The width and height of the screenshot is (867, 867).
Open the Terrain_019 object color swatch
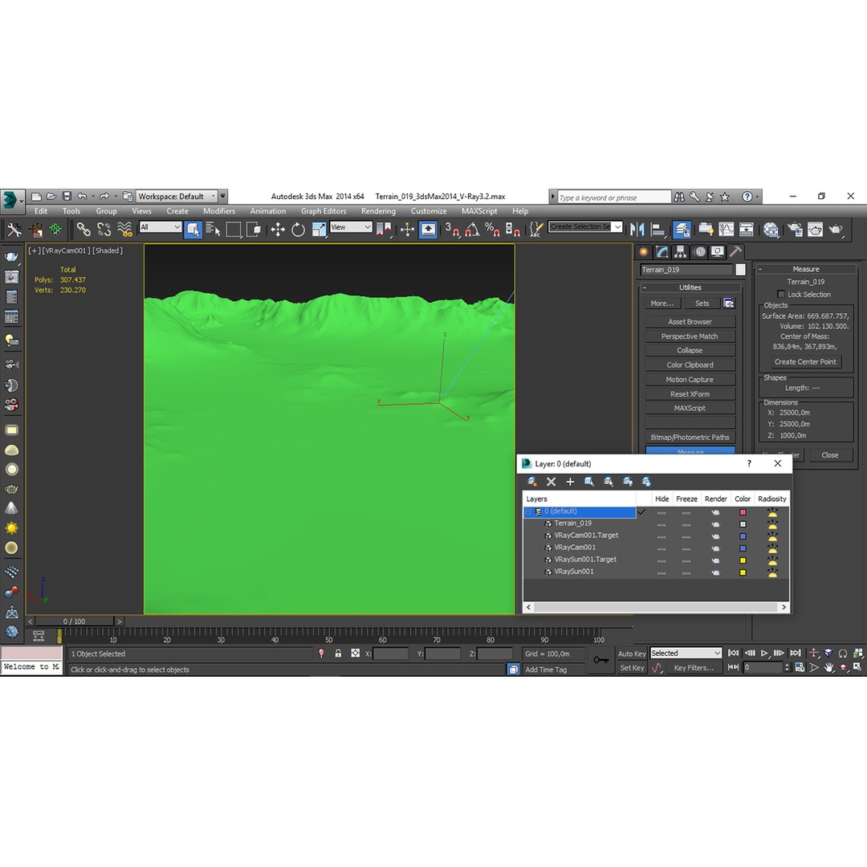pos(740,270)
